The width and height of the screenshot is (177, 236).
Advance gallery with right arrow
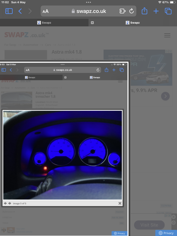(x=10, y=203)
